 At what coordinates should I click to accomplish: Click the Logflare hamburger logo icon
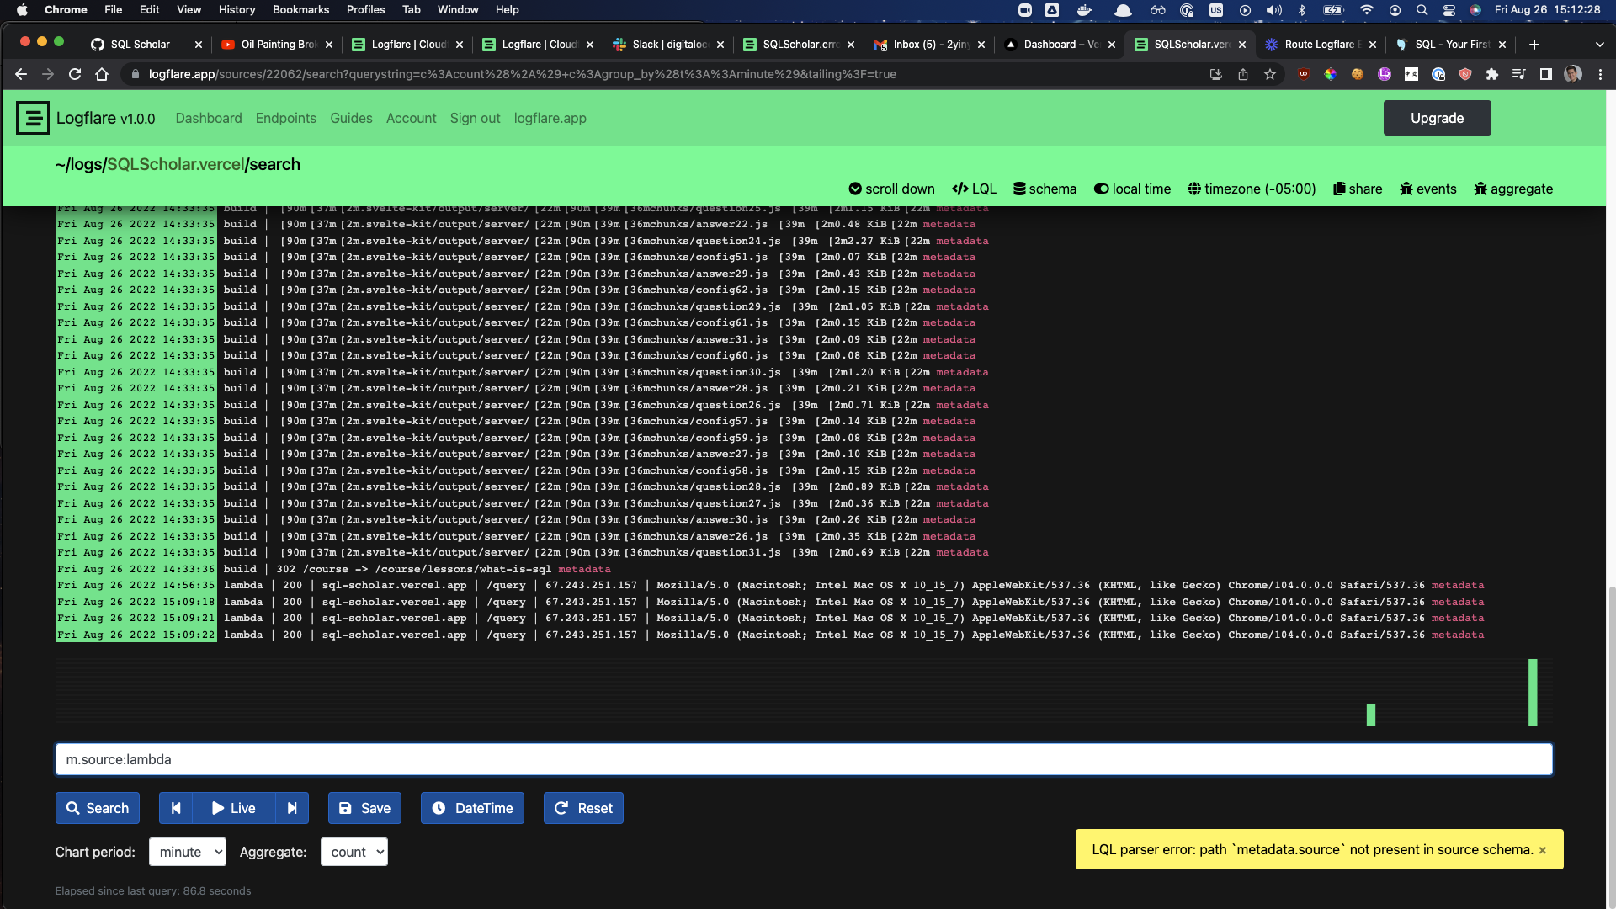[x=33, y=118]
